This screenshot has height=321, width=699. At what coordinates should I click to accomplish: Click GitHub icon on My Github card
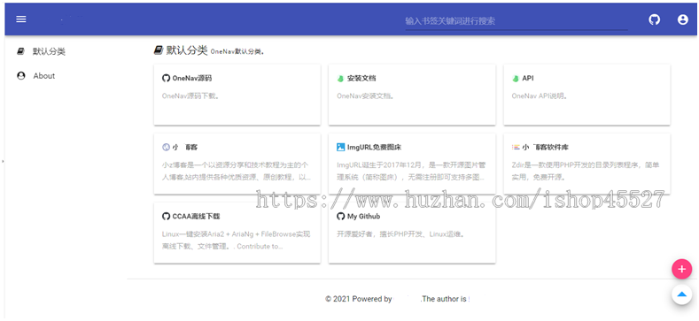(x=340, y=217)
